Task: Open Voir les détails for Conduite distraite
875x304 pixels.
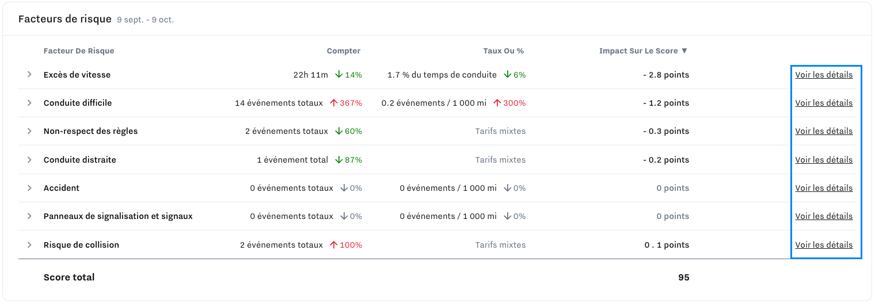Action: click(x=824, y=160)
